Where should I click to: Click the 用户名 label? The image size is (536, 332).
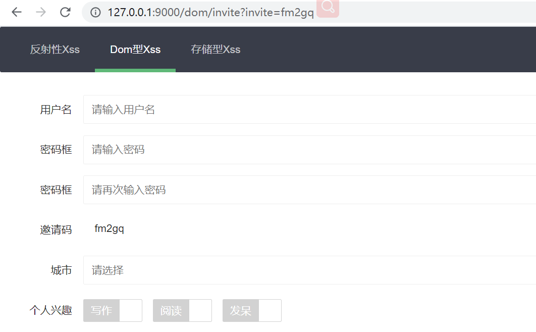click(x=56, y=110)
